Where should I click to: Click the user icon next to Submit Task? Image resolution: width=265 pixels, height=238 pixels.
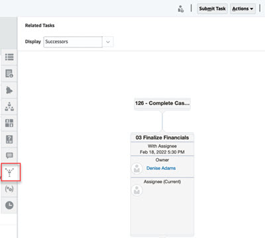181,9
